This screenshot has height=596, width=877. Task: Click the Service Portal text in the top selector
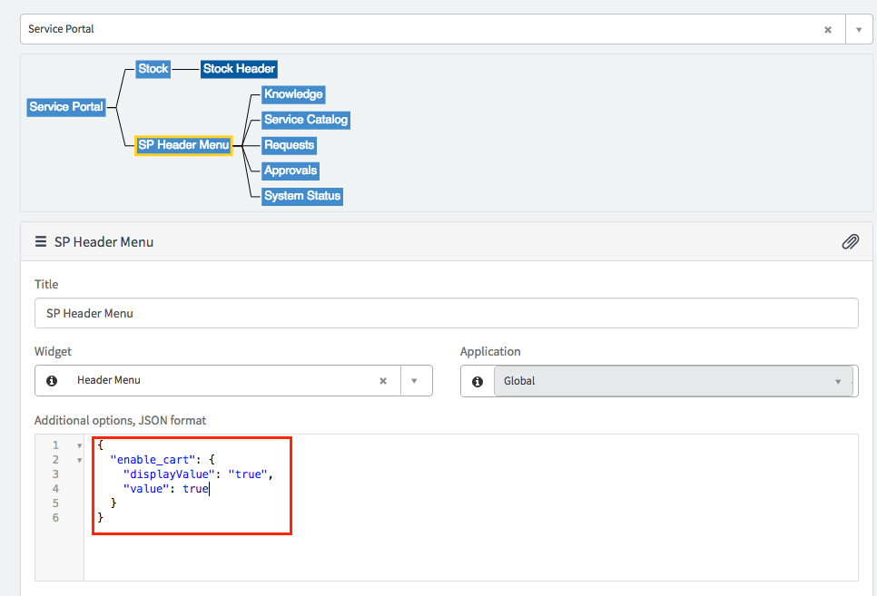click(61, 29)
